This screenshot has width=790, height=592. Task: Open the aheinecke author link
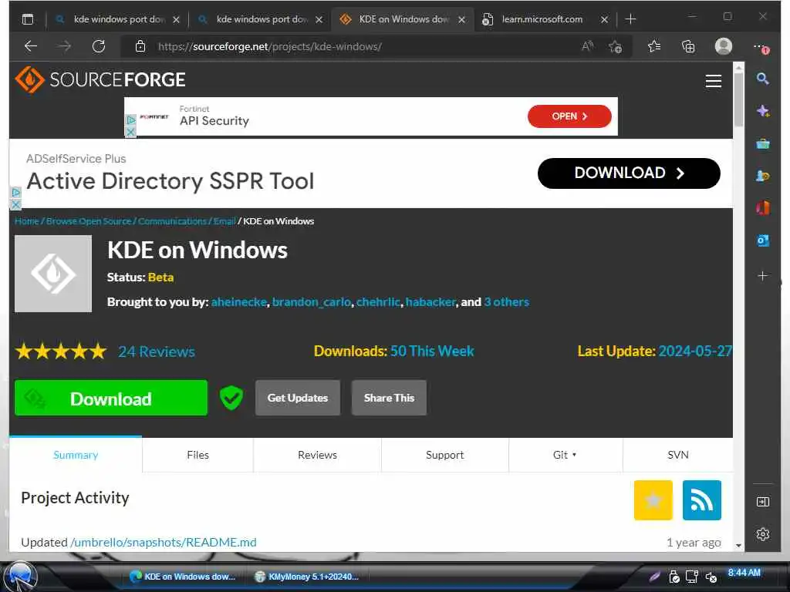point(239,302)
